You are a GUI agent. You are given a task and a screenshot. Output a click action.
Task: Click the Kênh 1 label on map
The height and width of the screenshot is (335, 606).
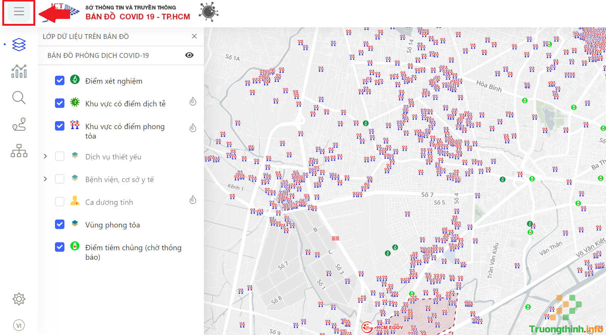tap(236, 187)
